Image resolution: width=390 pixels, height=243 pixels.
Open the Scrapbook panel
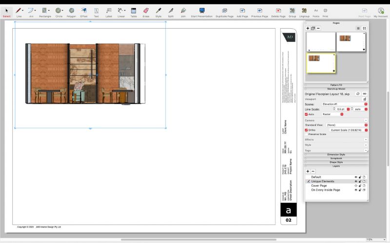[336, 158]
